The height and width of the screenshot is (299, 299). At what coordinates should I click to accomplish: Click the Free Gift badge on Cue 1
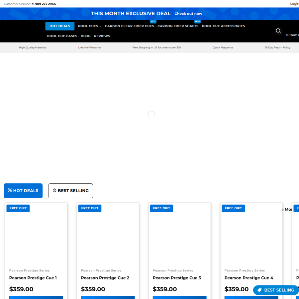(x=18, y=208)
